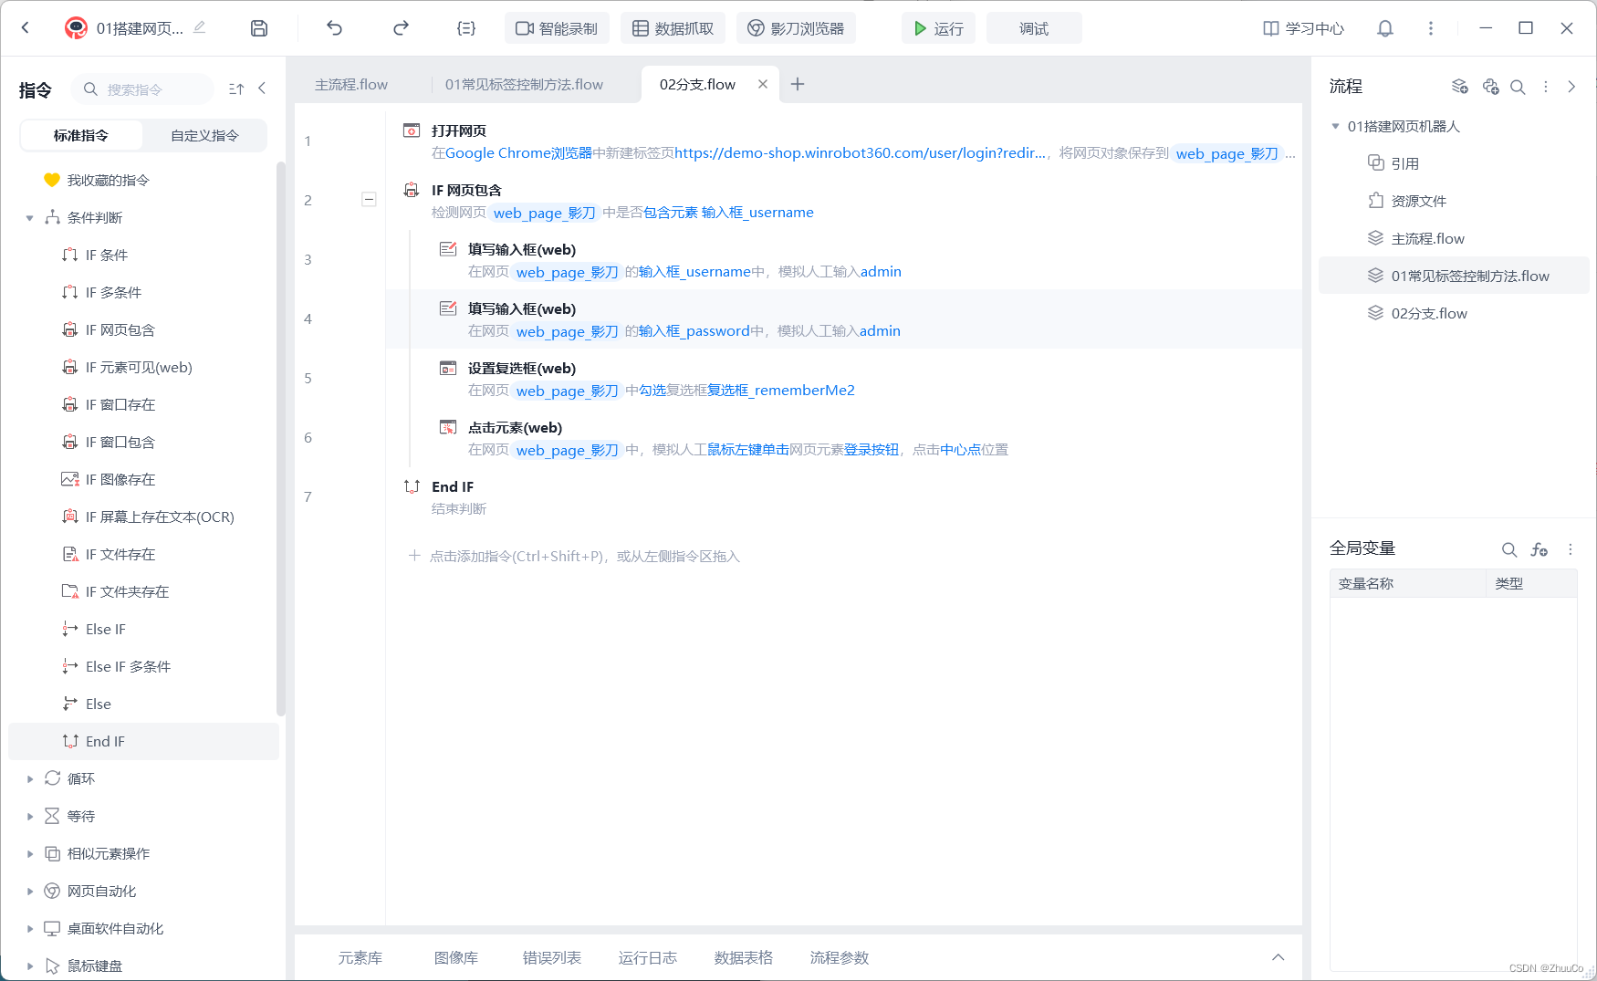Viewport: 1597px width, 981px height.
Task: Add a new flow tab with plus
Action: 798,84
